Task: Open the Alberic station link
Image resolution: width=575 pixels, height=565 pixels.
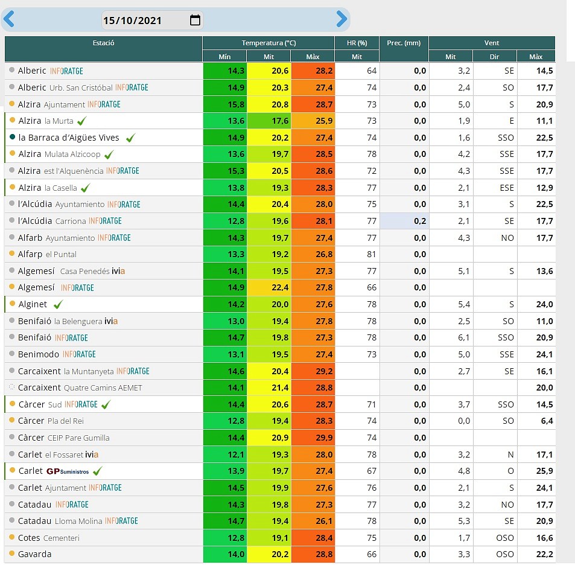Action: [x=32, y=71]
